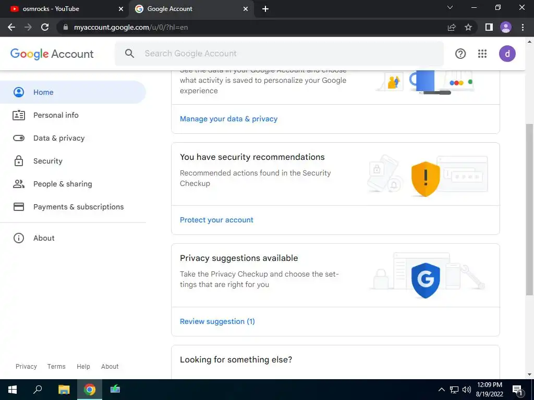This screenshot has height=400, width=534.
Task: Click the About footer link
Action: tap(110, 366)
